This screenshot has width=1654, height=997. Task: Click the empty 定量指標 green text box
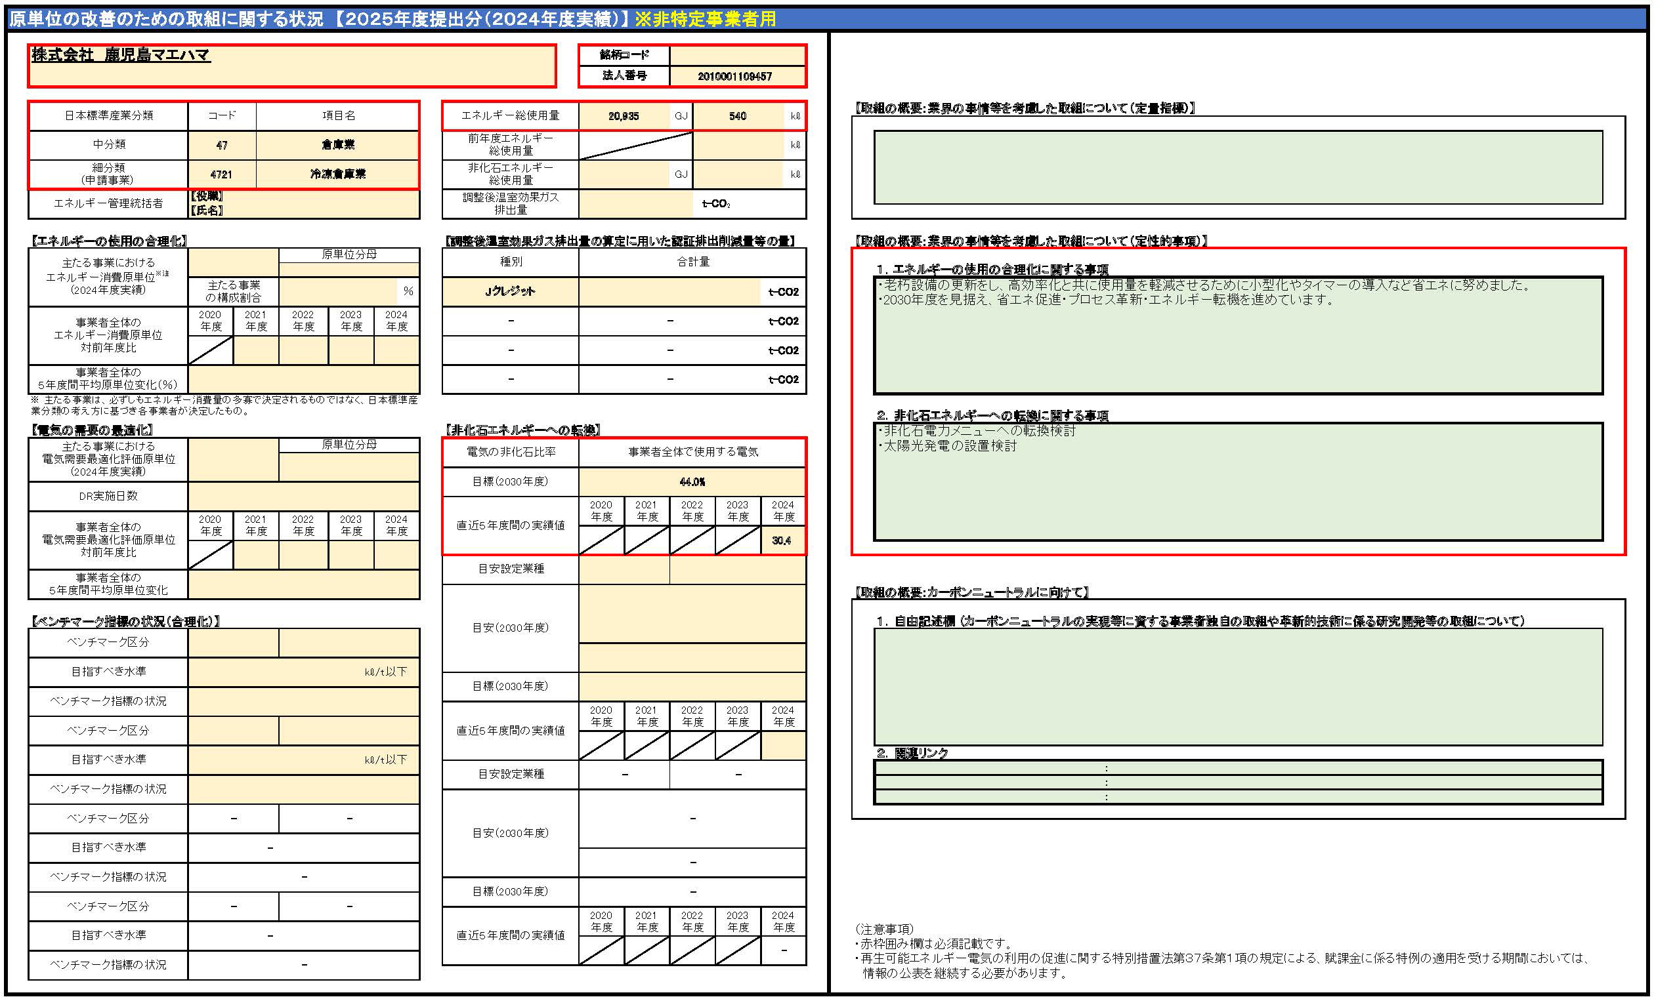1237,167
